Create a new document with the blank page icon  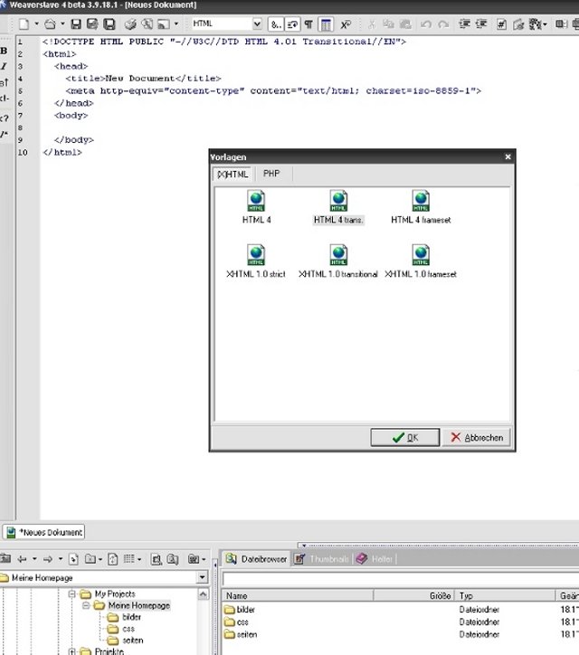24,24
